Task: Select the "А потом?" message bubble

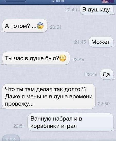Action: coord(24,26)
